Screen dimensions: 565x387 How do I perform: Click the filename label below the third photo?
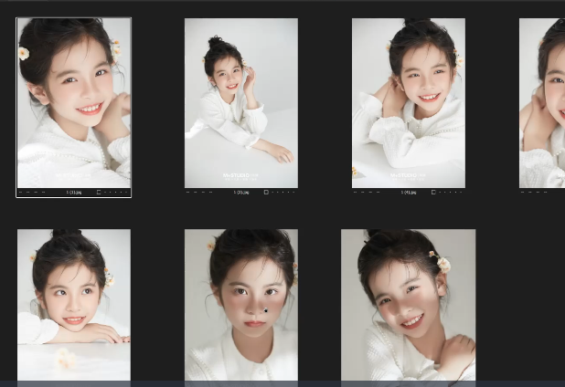tap(409, 193)
